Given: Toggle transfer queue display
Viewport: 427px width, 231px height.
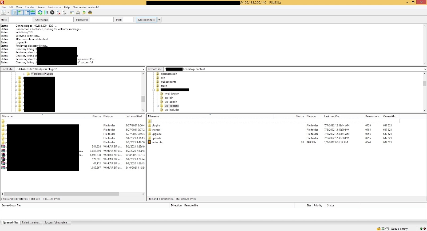Looking at the screenshot, I should point(32,13).
